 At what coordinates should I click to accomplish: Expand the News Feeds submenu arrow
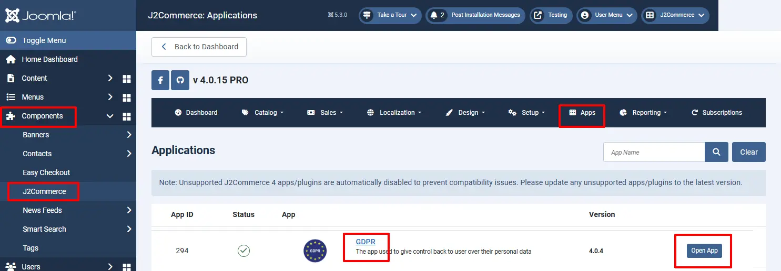(129, 210)
